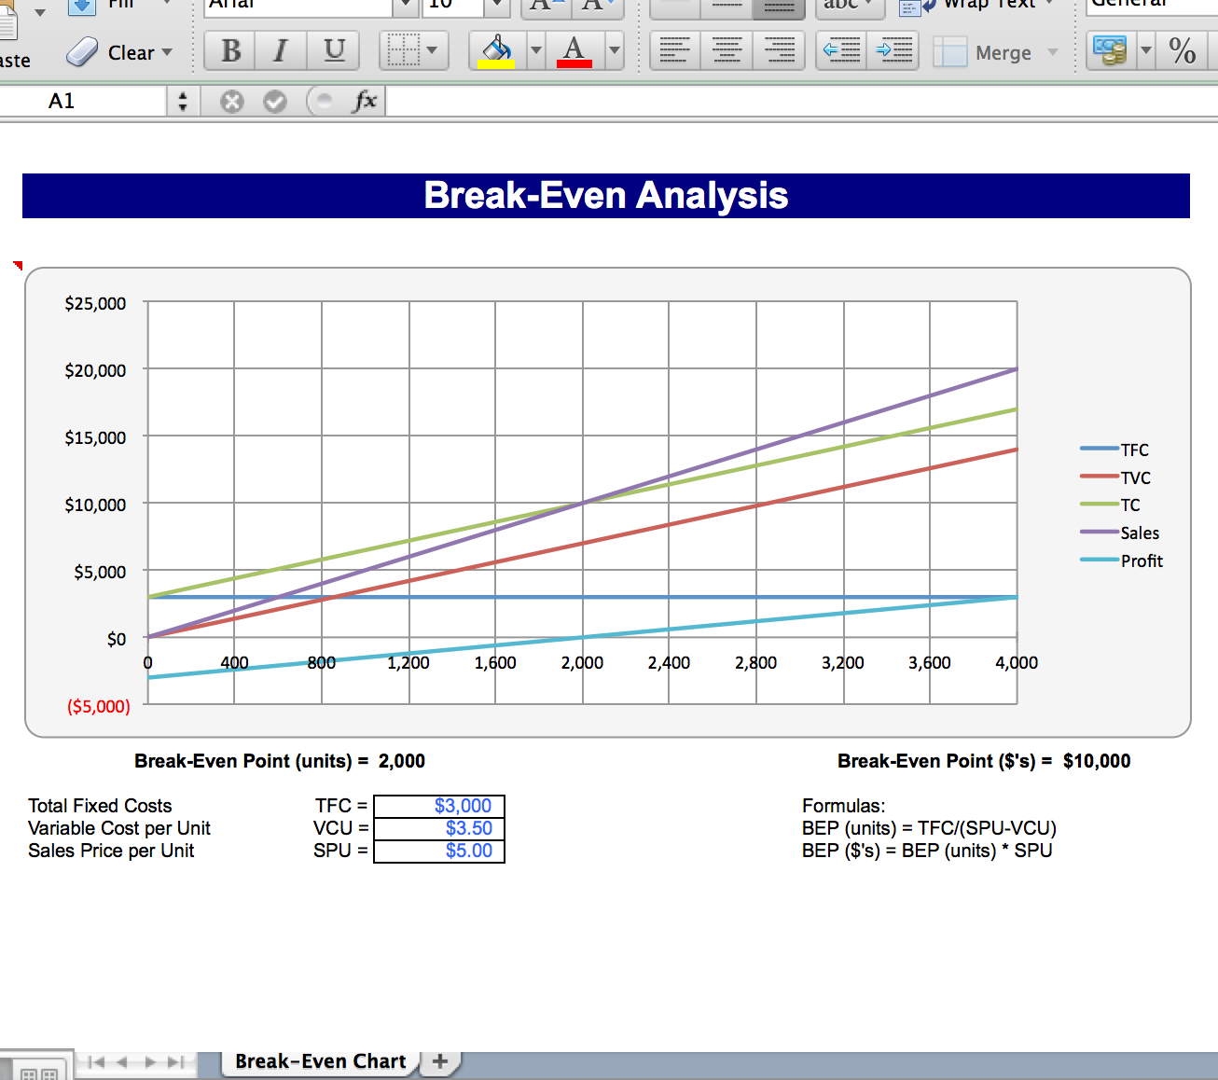
Task: Go to last sheet navigation arrow
Action: click(175, 1061)
